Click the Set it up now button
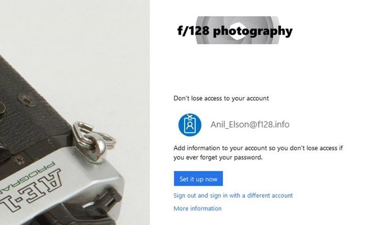This screenshot has width=369, height=225. [x=198, y=179]
